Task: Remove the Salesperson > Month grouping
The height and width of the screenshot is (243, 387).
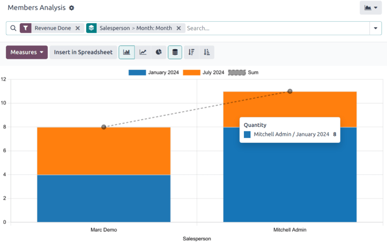Action: [178, 29]
